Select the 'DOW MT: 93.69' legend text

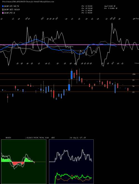(12, 10)
